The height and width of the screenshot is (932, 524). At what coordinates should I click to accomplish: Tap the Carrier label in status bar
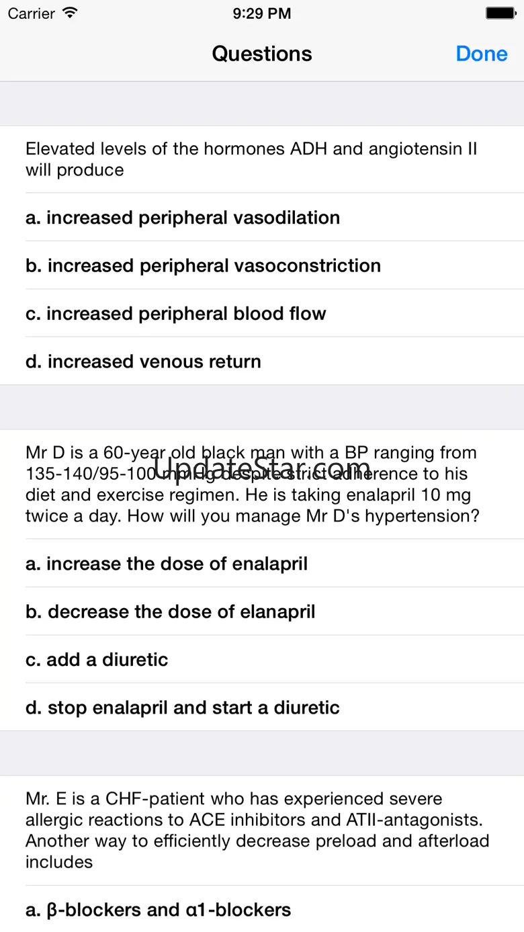31,13
